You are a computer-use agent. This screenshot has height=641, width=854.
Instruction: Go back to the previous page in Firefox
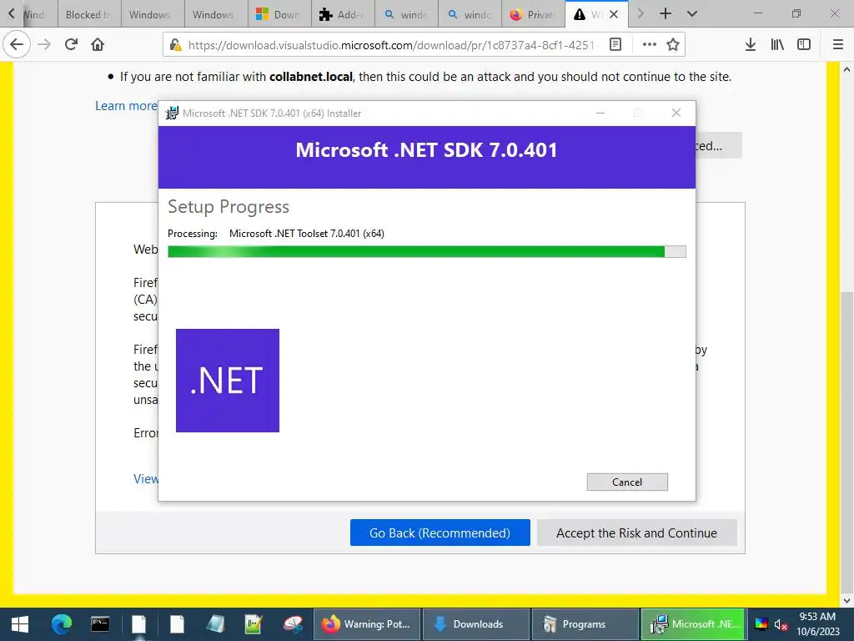point(17,44)
